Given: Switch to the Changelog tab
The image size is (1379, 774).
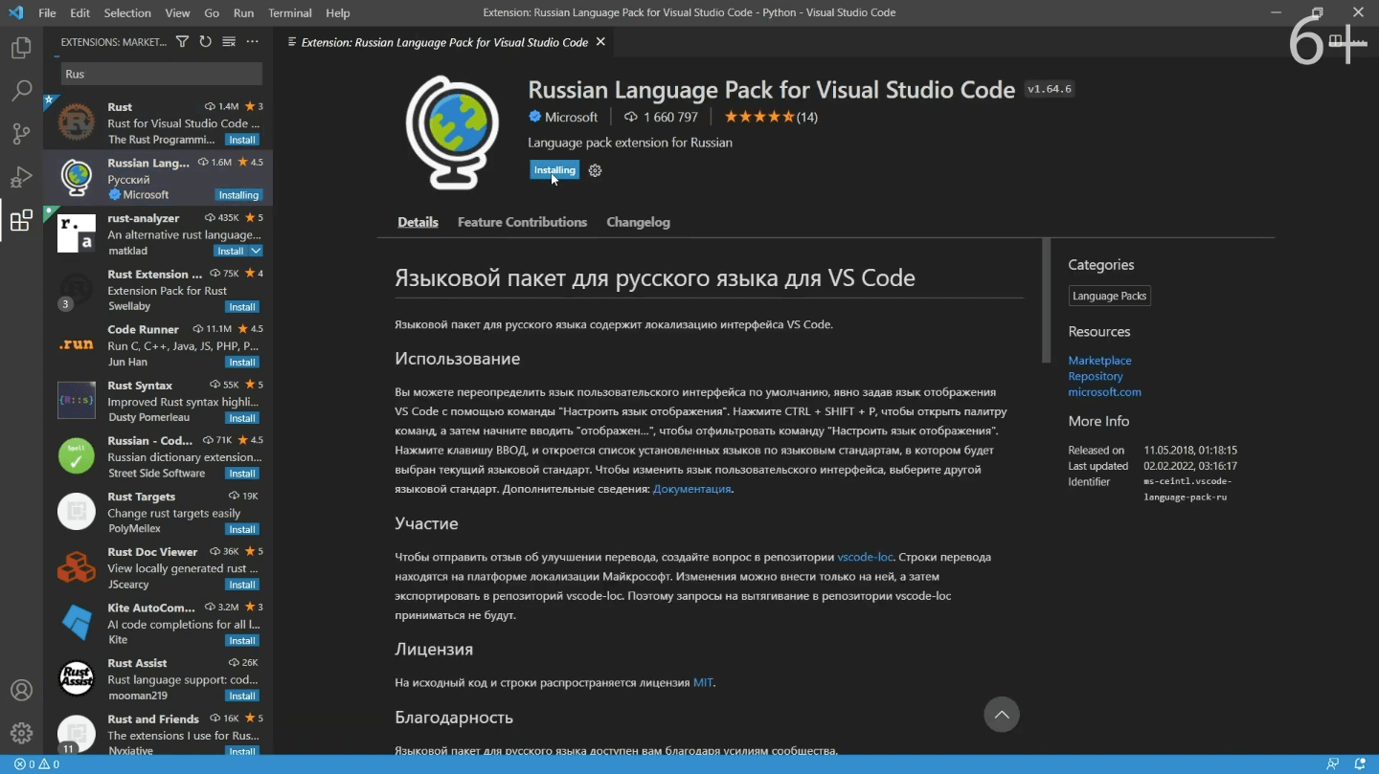Looking at the screenshot, I should [638, 222].
